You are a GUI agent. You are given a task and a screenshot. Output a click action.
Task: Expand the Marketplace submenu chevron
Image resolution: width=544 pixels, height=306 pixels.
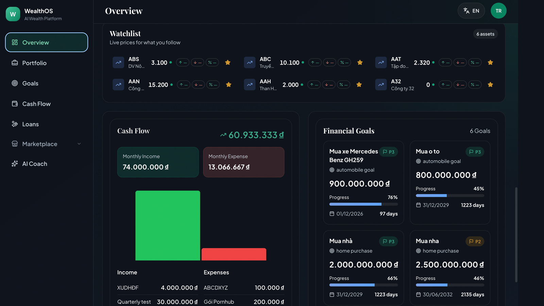point(79,144)
